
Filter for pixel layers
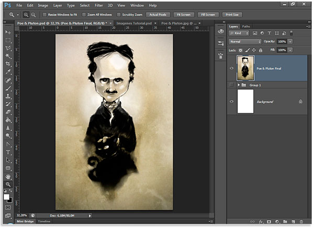255,34
